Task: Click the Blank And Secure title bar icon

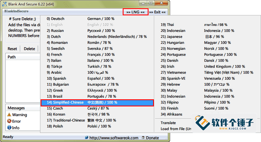Action: (4, 4)
